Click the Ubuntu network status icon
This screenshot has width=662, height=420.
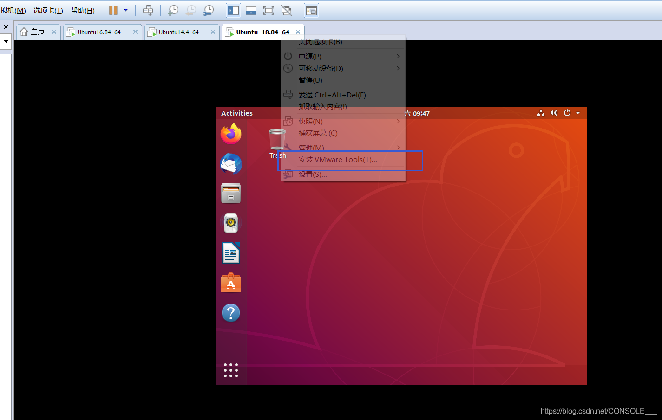[541, 113]
